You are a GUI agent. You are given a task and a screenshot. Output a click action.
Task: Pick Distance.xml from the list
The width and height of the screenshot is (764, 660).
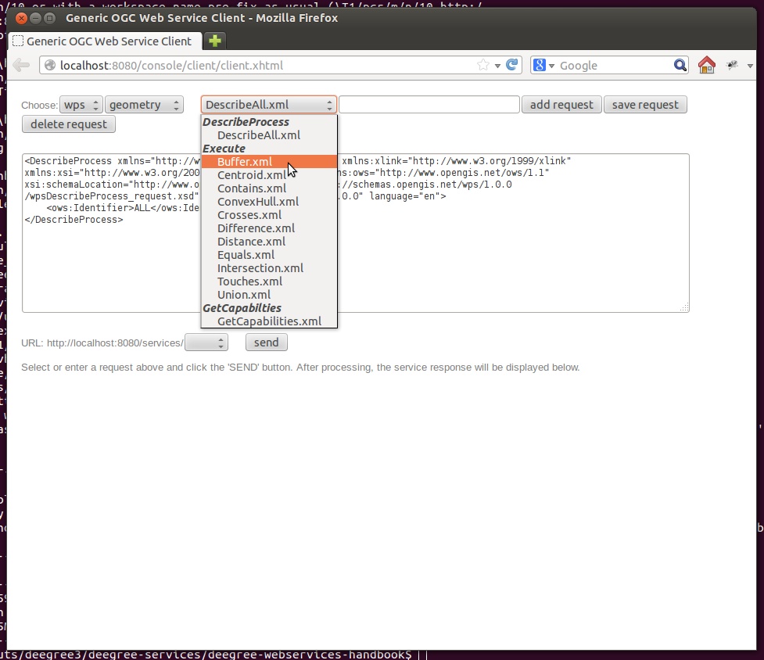269,242
